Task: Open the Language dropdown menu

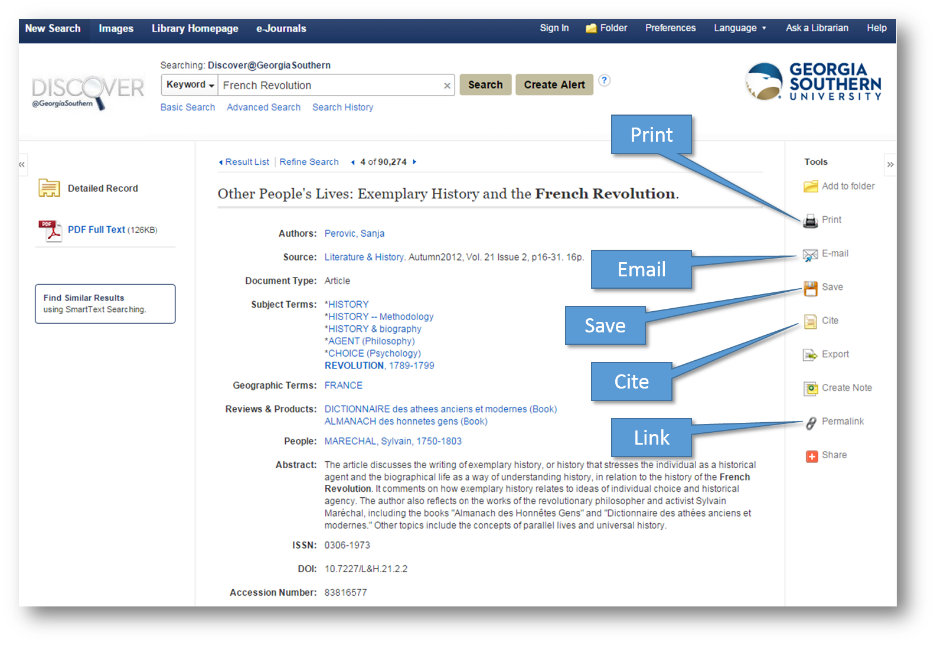Action: point(740,28)
